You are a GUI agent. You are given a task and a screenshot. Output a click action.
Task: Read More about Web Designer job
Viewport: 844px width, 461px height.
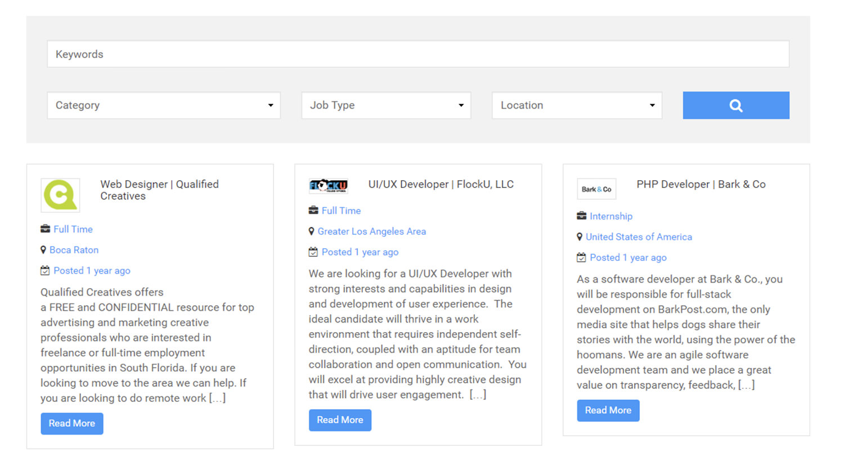pos(72,423)
